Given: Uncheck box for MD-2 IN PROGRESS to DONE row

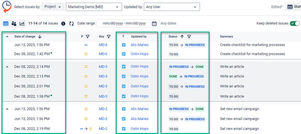Looking at the screenshot, I should tap(124, 109).
